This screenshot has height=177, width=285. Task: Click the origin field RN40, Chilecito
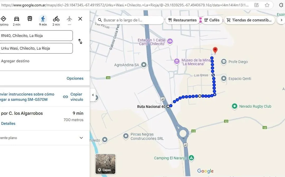pos(36,36)
